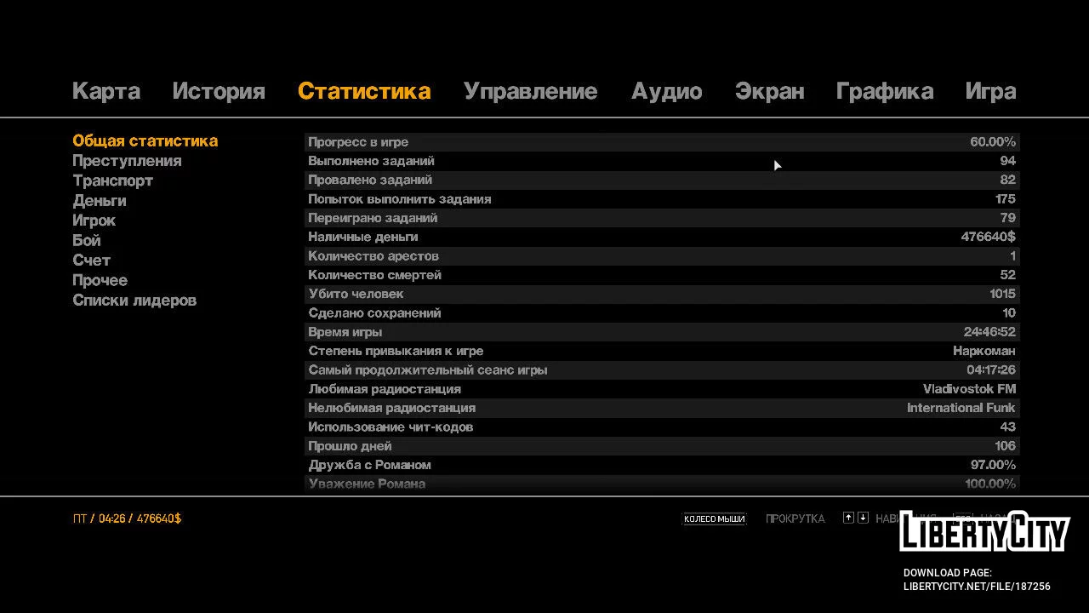Open the Бой statistics category
Image resolution: width=1089 pixels, height=613 pixels.
point(87,240)
